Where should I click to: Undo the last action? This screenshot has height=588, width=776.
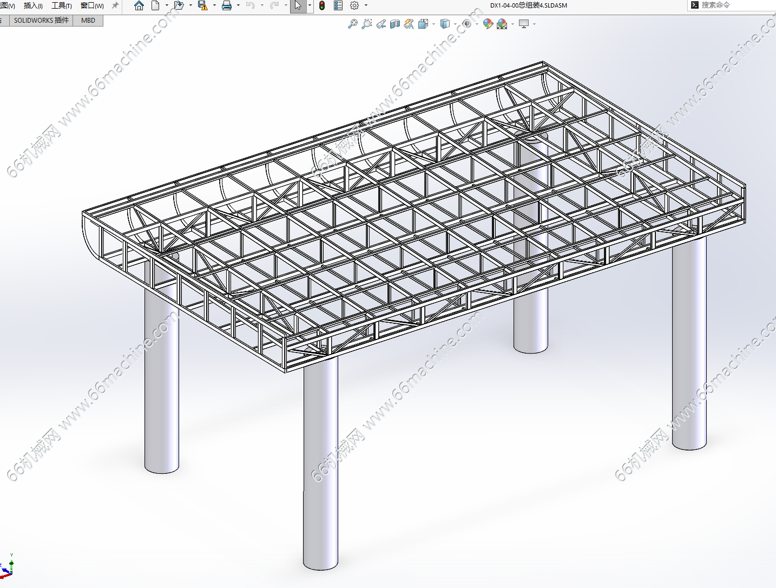(x=250, y=5)
